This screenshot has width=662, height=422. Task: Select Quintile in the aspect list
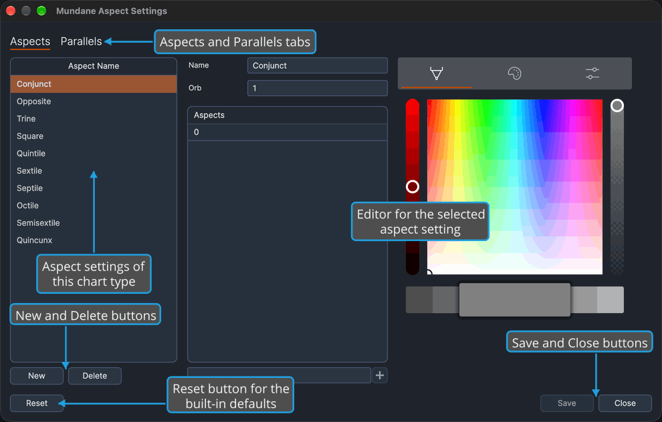point(94,153)
